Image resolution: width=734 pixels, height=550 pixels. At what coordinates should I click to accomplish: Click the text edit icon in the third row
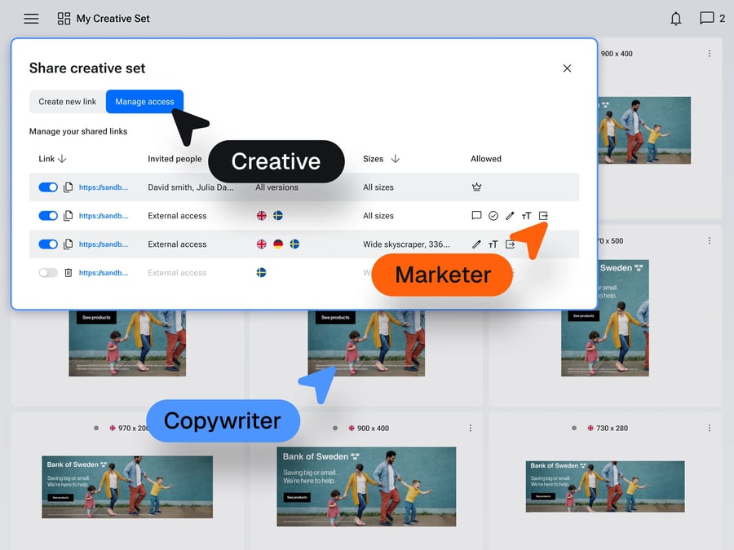pos(493,244)
